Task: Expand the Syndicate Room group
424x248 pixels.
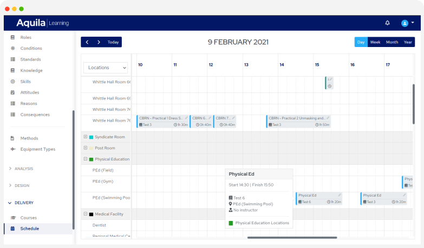Action: [86, 137]
